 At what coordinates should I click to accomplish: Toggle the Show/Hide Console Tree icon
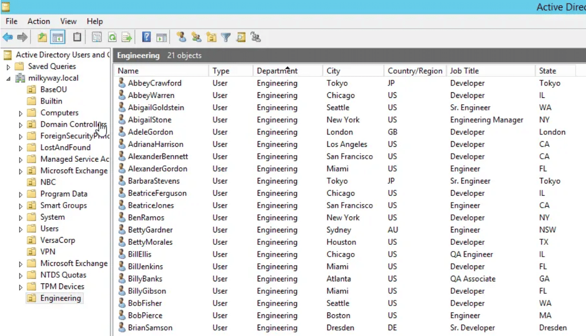tap(58, 37)
